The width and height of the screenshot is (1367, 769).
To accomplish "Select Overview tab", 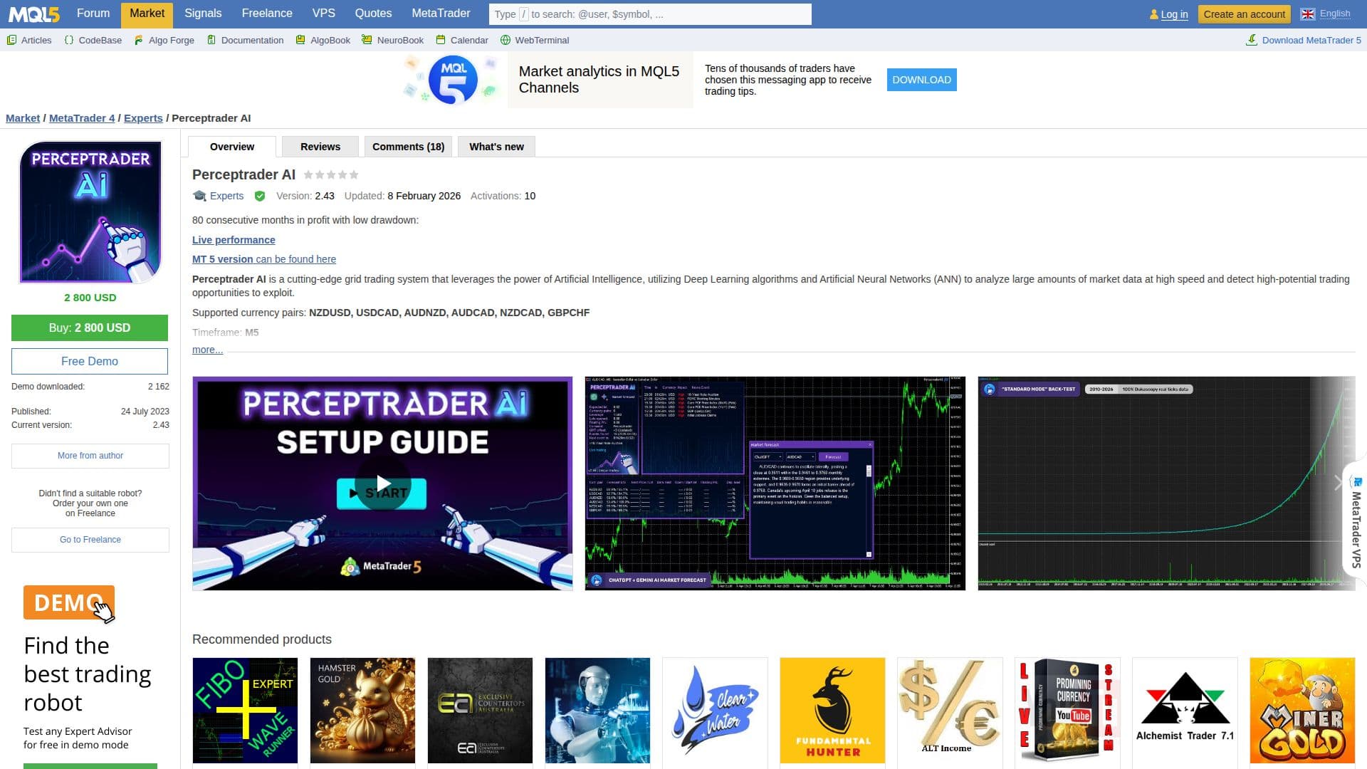I will [x=232, y=147].
